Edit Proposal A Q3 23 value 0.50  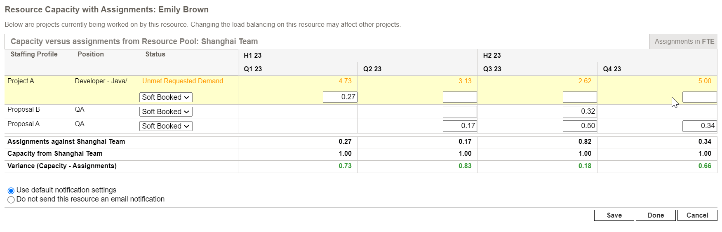click(579, 126)
